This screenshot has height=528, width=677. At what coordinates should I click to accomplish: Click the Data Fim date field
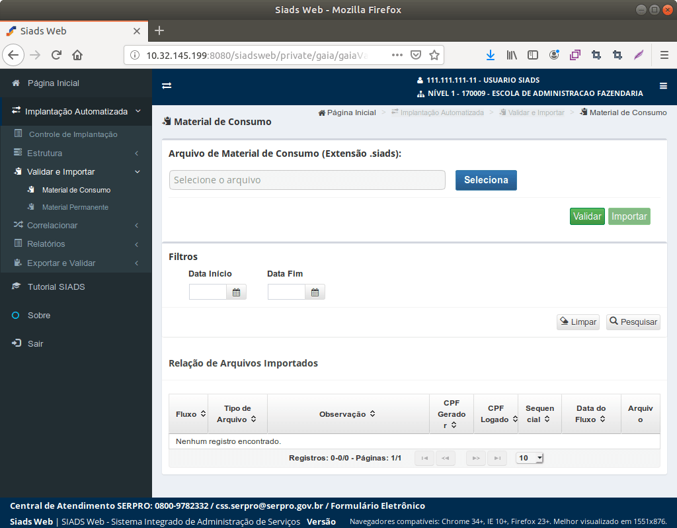286,292
